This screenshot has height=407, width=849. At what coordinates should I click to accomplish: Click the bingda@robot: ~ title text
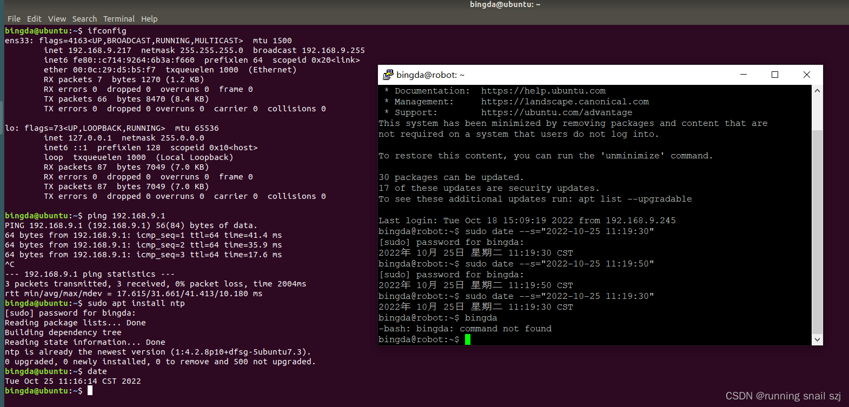pyautogui.click(x=430, y=75)
